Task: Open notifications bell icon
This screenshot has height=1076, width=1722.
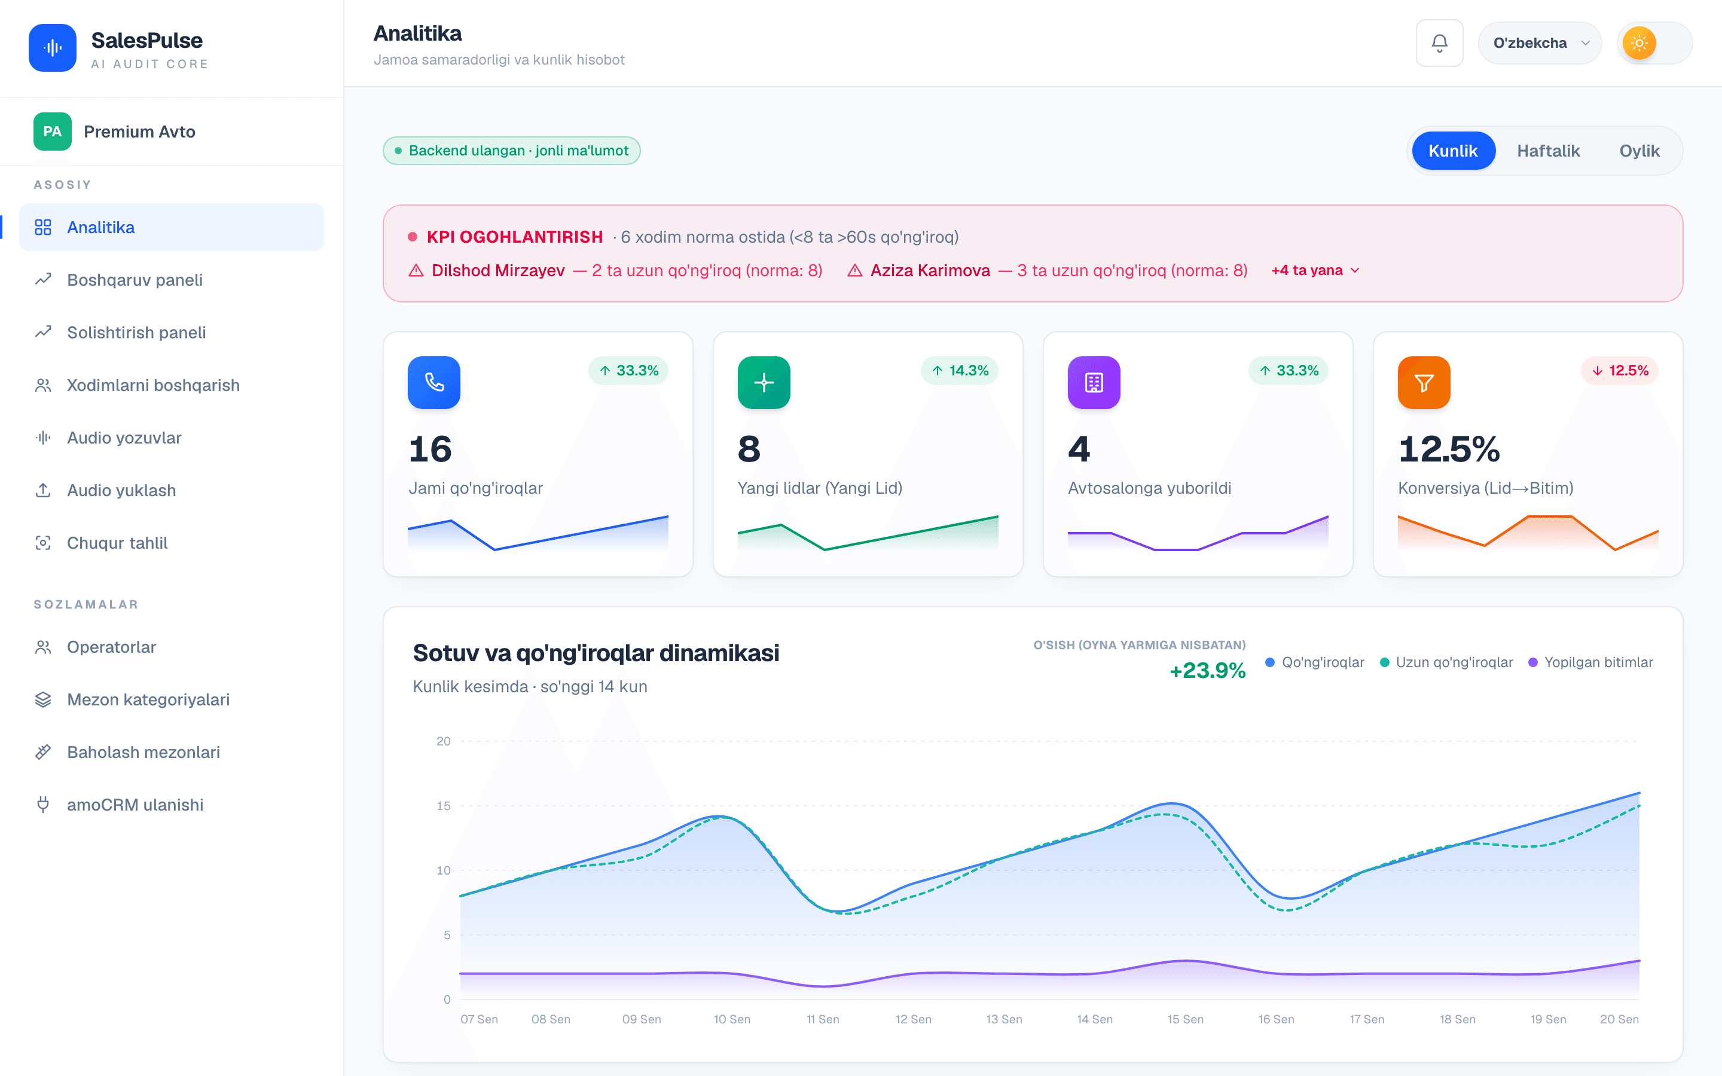Action: [x=1439, y=44]
